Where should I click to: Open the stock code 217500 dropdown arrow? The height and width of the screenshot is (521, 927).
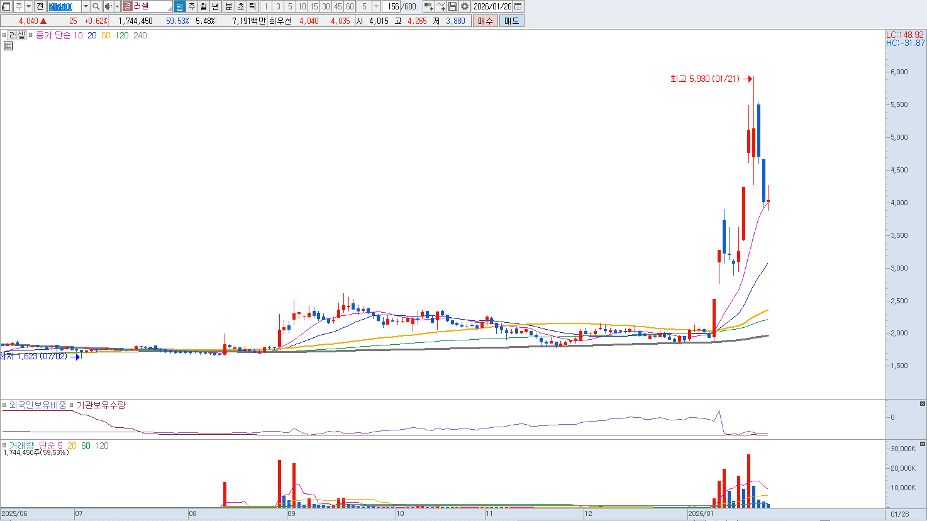86,6
